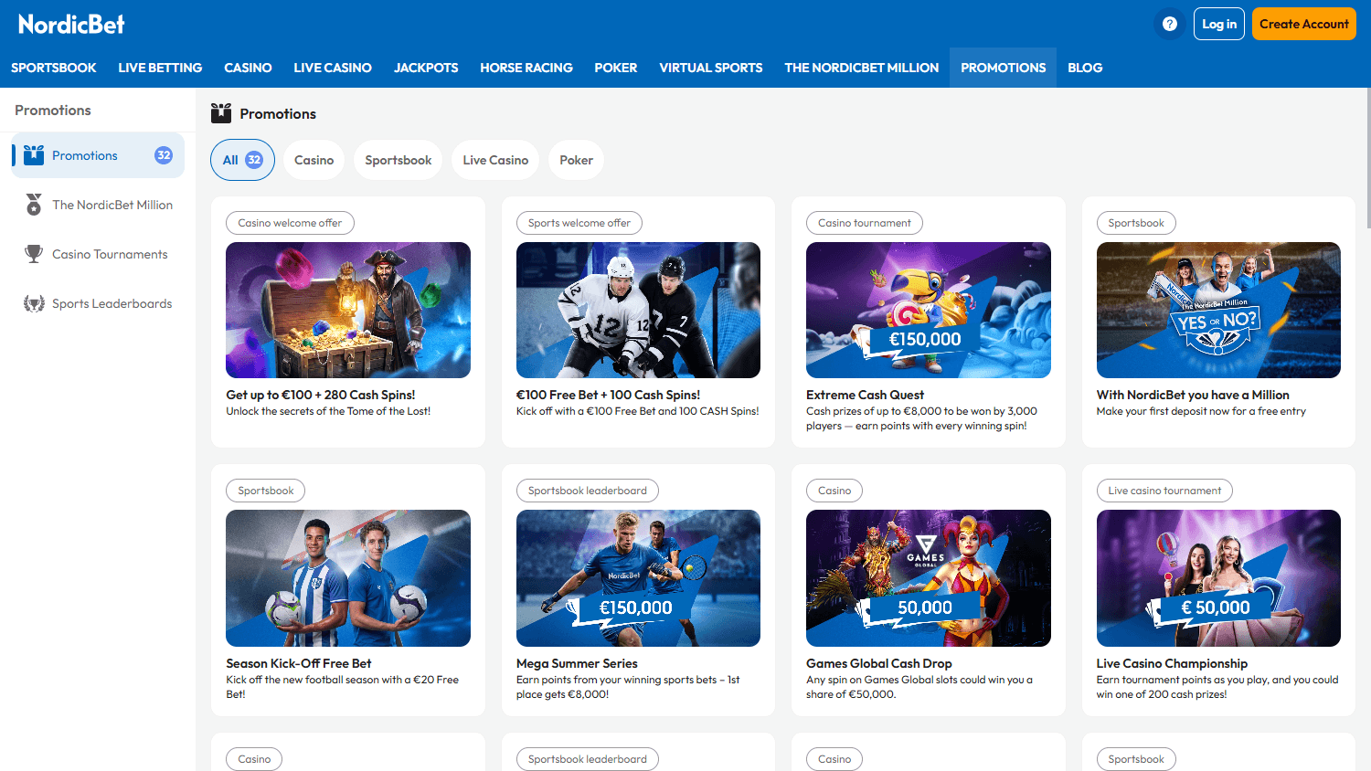
Task: Open Casino in the top navigation
Action: [x=248, y=68]
